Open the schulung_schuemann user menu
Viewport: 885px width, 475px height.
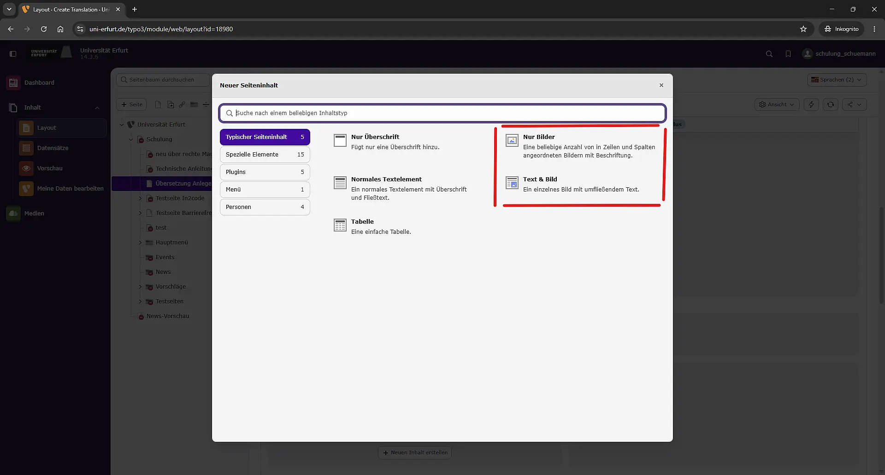[839, 54]
